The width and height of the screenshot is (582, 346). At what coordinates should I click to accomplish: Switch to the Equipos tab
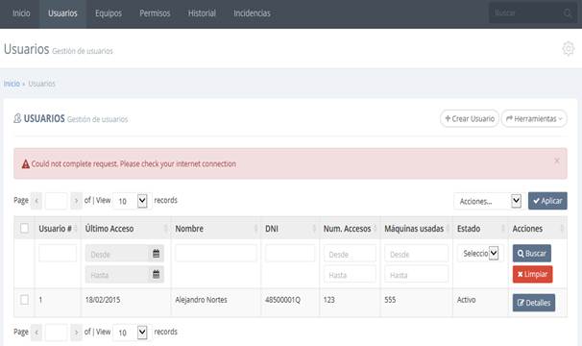pyautogui.click(x=109, y=13)
